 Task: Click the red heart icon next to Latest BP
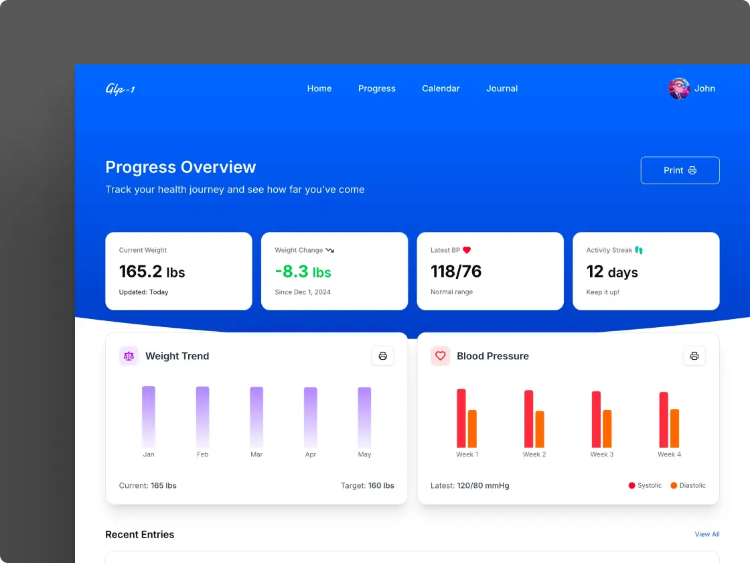[467, 250]
